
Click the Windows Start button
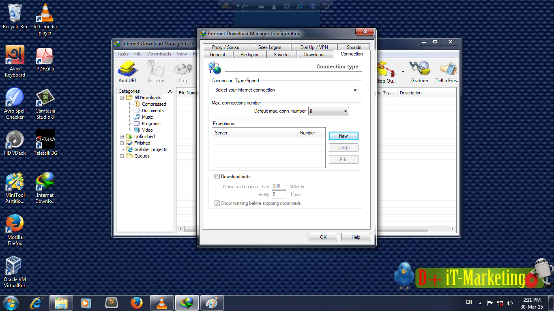point(10,302)
